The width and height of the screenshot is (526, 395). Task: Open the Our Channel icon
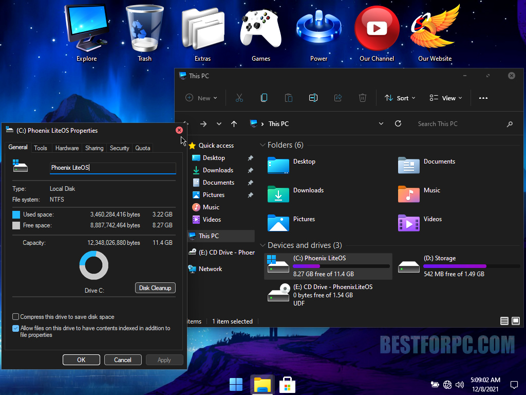tap(377, 33)
